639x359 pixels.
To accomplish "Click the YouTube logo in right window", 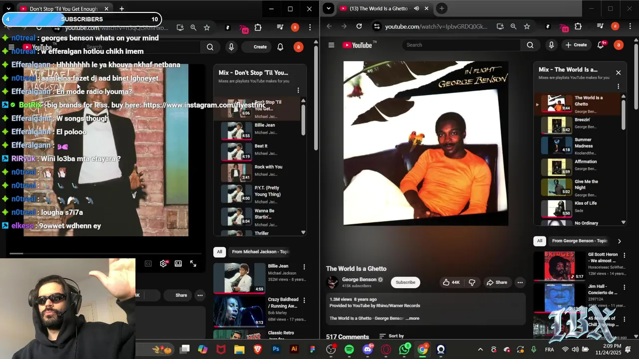I will click(357, 45).
